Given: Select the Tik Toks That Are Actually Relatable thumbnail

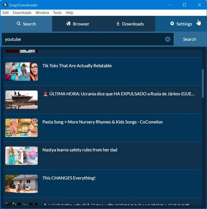Looking at the screenshot, I should pos(22,71).
